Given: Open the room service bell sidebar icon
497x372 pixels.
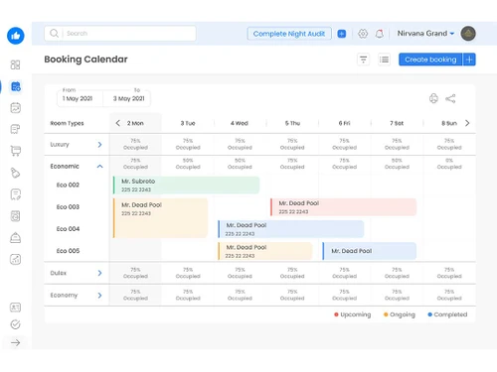Looking at the screenshot, I should pyautogui.click(x=15, y=238).
